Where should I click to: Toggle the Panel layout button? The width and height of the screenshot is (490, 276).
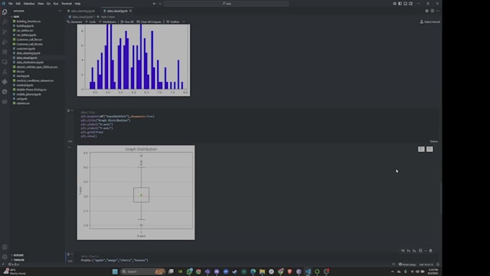[405, 4]
